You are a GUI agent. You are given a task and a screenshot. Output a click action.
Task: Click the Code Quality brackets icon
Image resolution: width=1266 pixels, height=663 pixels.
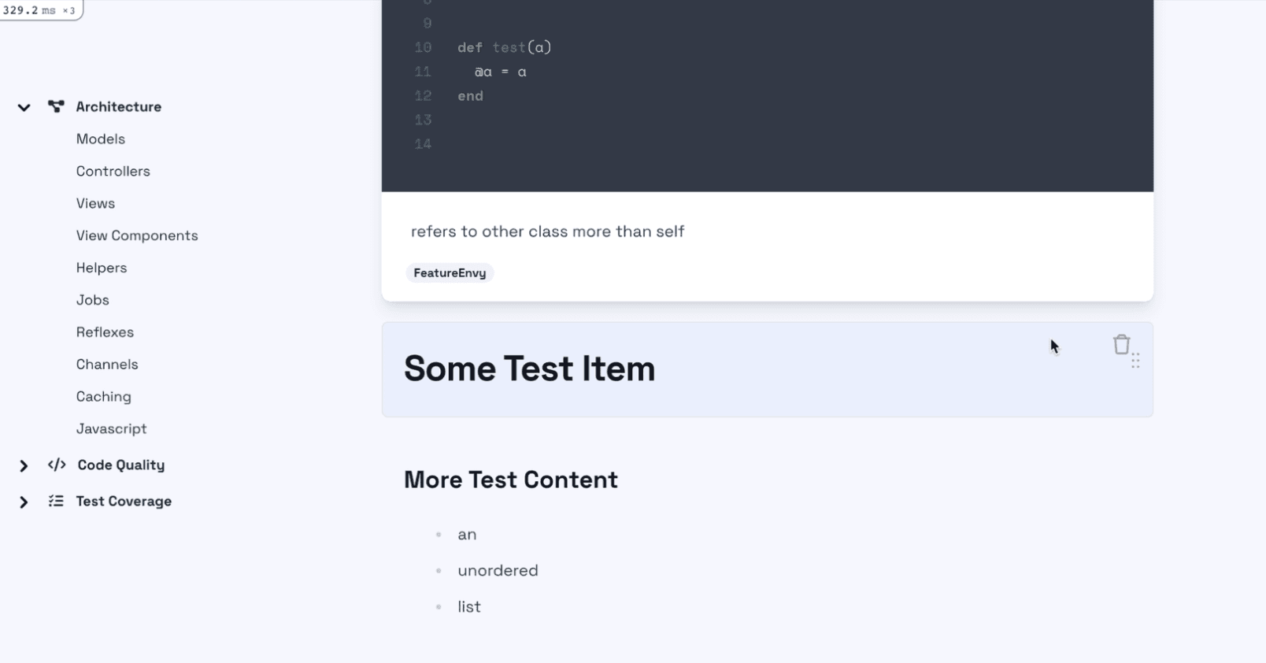click(x=57, y=465)
